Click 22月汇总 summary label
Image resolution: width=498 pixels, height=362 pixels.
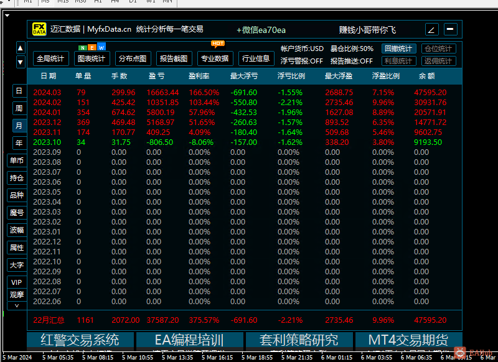point(49,320)
